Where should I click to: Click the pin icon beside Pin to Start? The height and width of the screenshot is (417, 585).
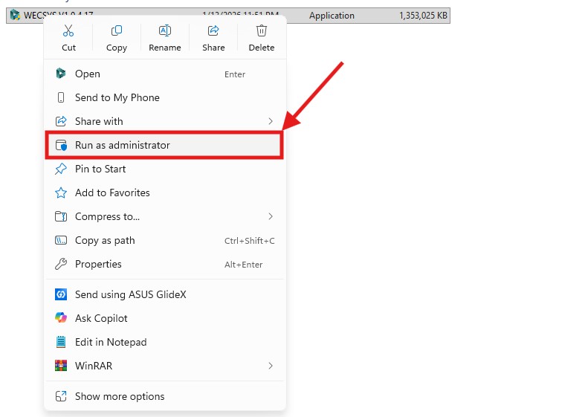60,169
